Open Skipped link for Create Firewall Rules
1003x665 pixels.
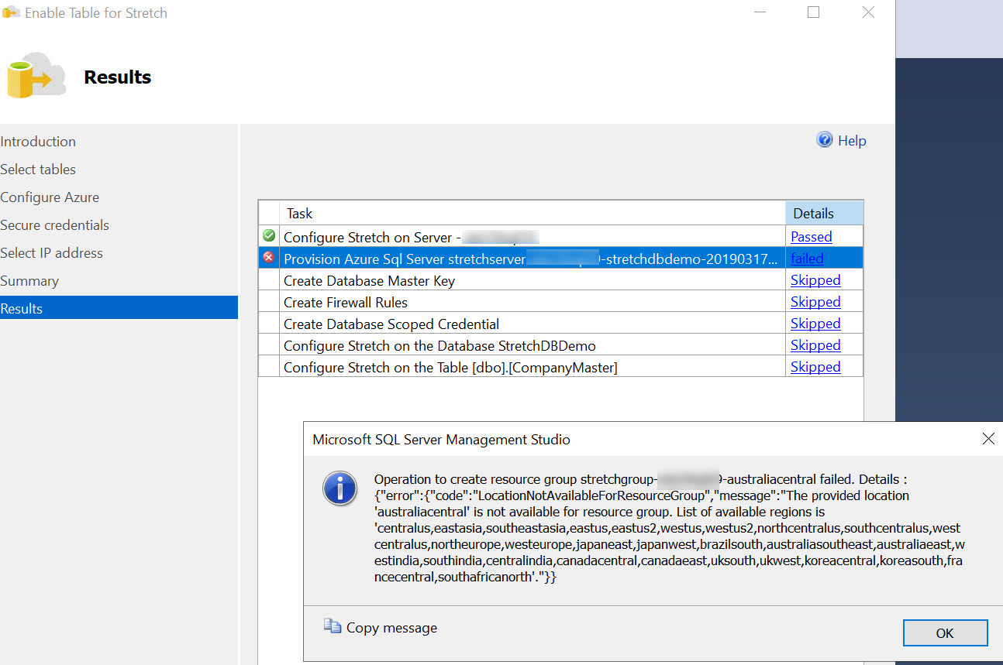point(815,301)
